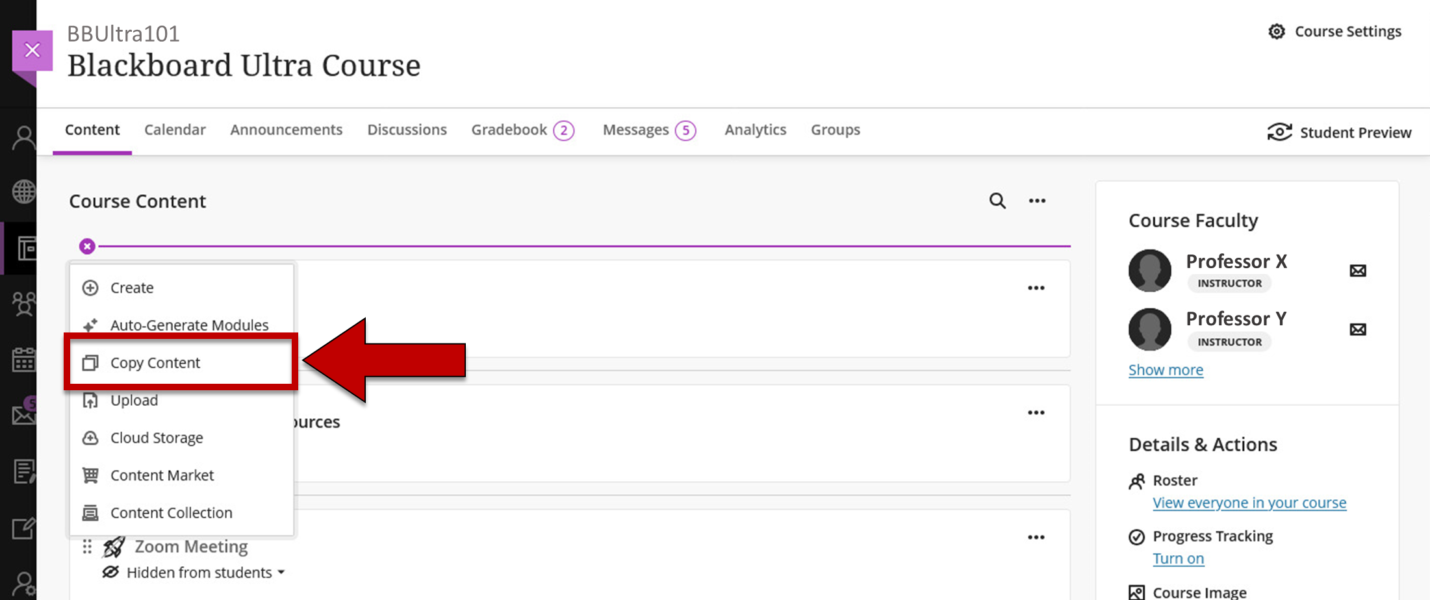Open options menu for Zoom Meeting item
The height and width of the screenshot is (600, 1430).
coord(1036,537)
